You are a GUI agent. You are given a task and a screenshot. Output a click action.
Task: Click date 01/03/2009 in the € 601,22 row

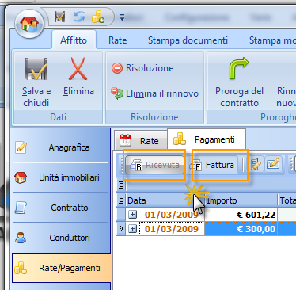pos(172,215)
